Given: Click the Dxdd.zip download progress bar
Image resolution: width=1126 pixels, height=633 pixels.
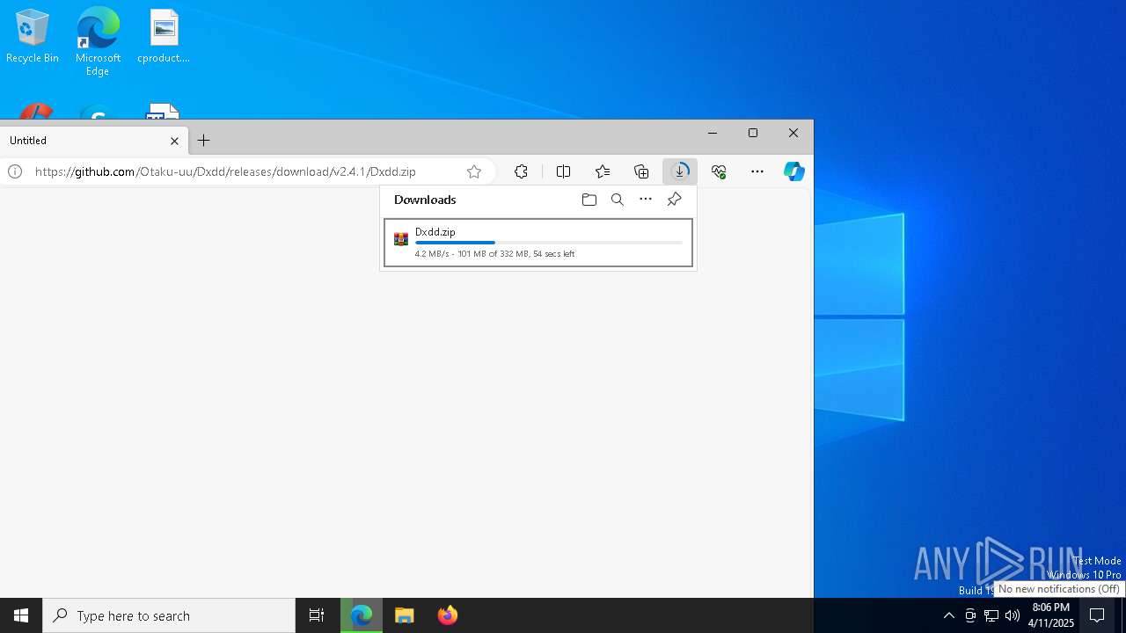Looking at the screenshot, I should pos(549,243).
